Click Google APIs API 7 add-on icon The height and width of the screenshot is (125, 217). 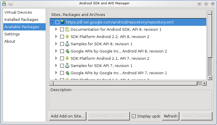67,73
